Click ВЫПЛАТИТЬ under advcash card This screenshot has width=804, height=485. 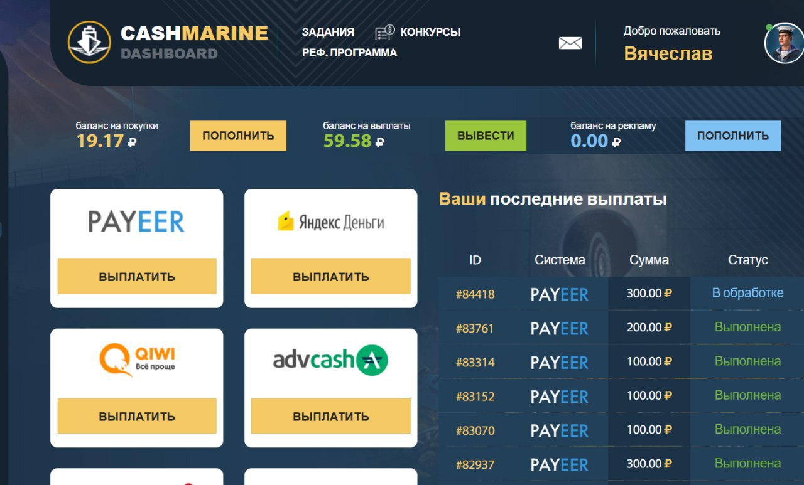coord(331,416)
